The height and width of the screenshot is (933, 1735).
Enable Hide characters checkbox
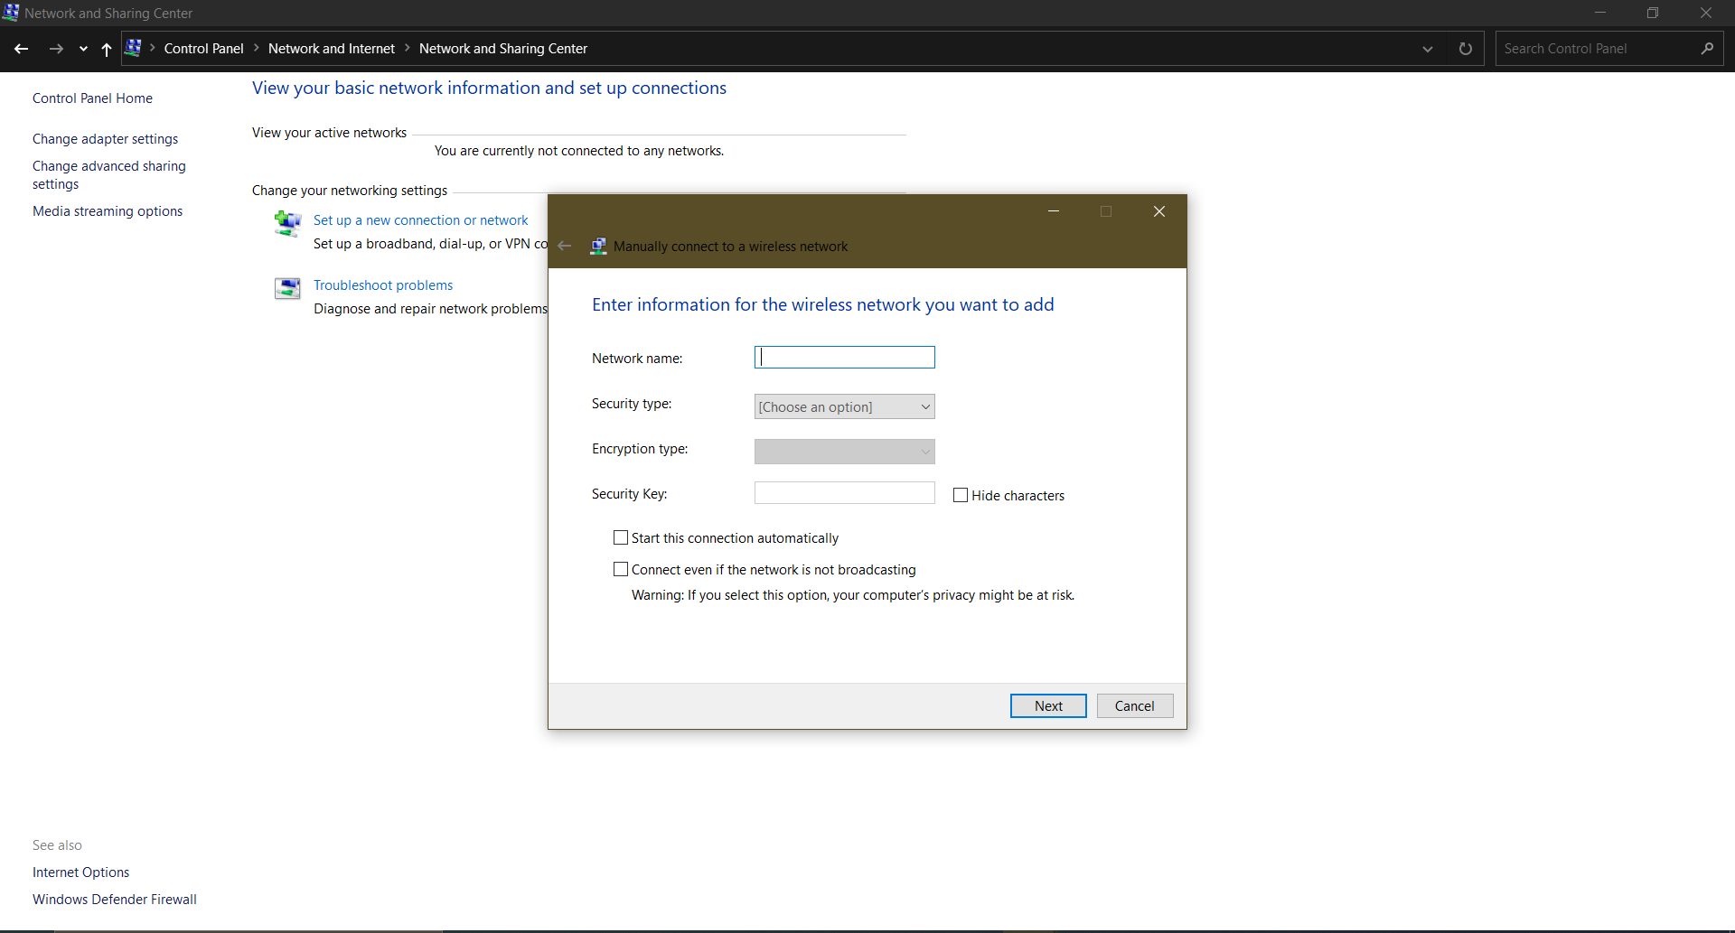click(x=961, y=495)
